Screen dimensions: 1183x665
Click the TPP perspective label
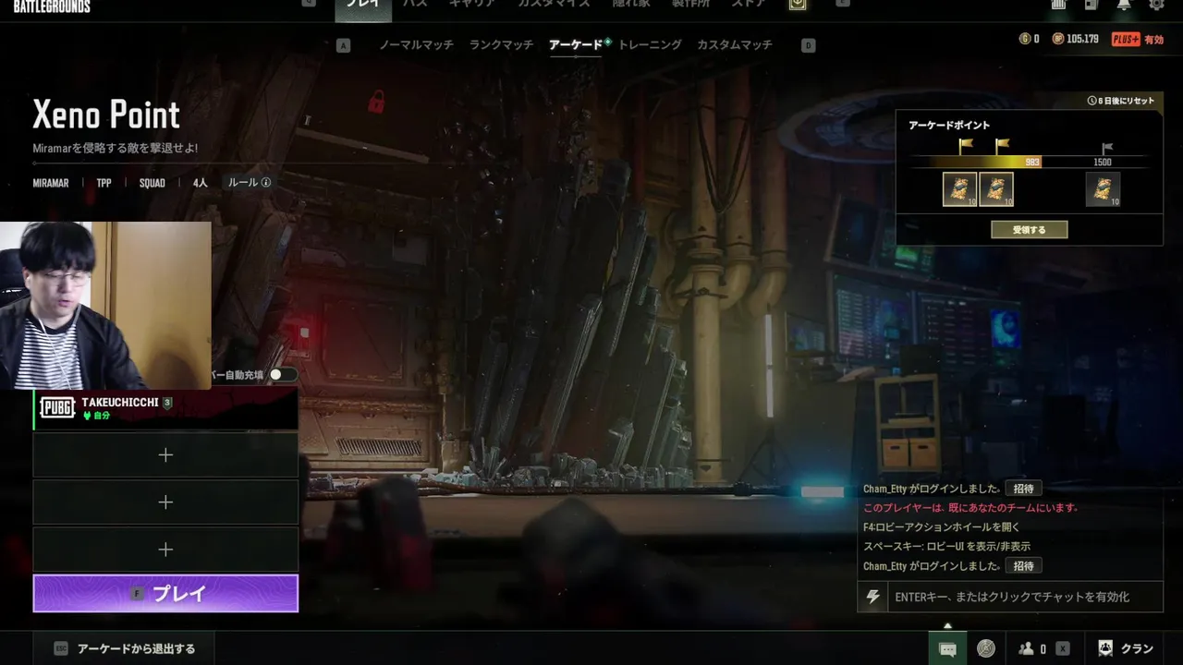104,183
